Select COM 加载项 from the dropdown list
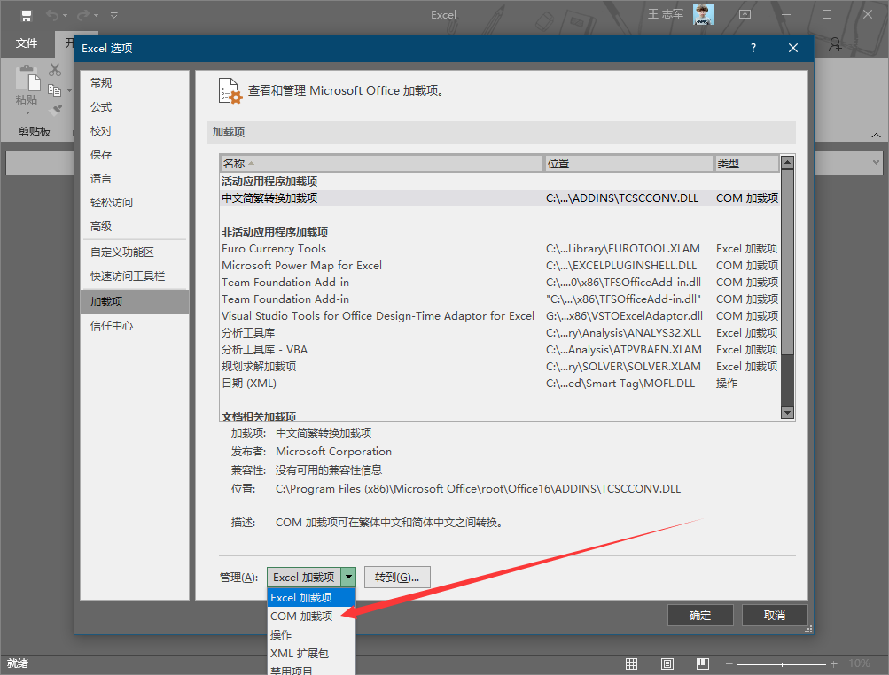The width and height of the screenshot is (889, 675). click(x=301, y=616)
